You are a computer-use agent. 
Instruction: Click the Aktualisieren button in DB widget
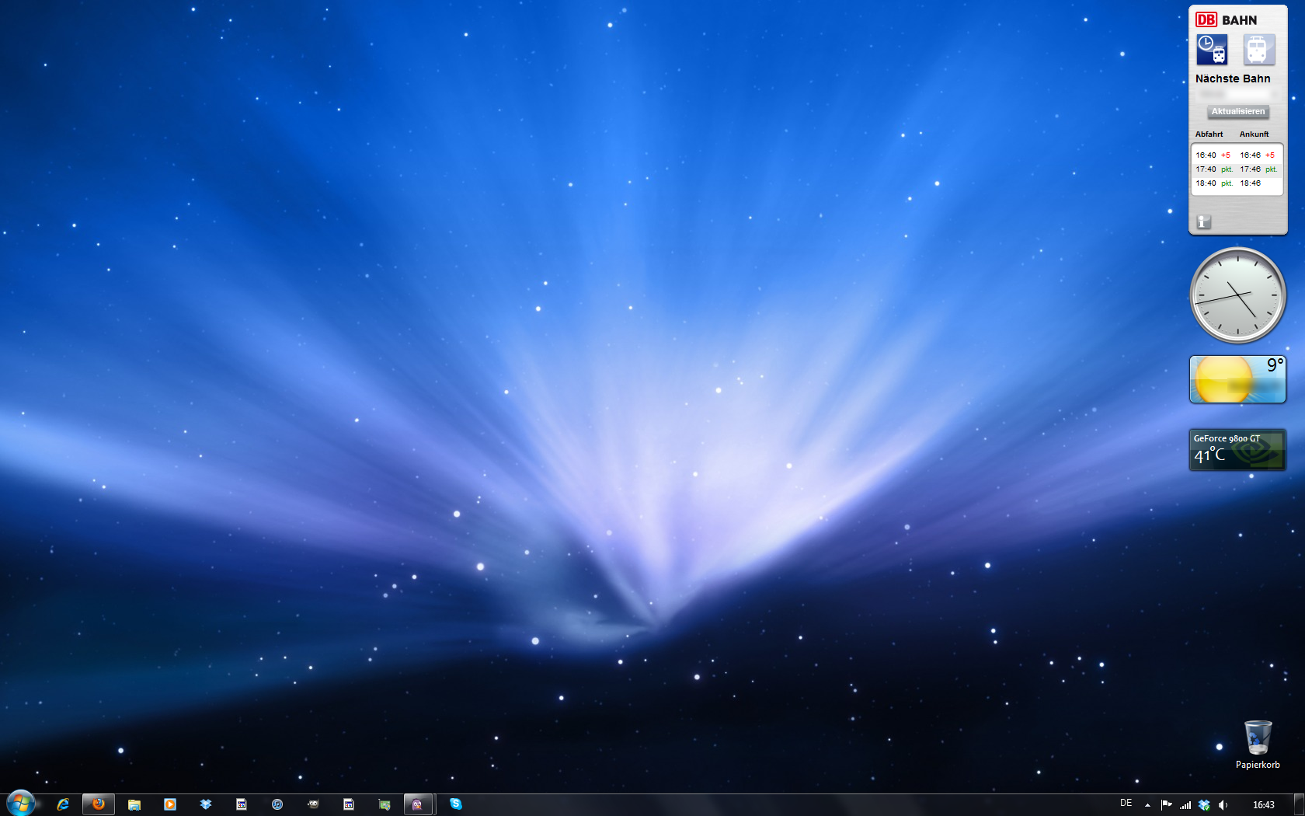1237,112
